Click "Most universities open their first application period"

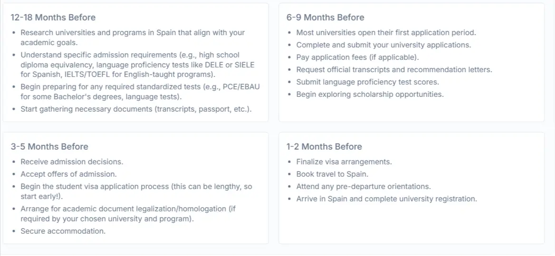[386, 33]
